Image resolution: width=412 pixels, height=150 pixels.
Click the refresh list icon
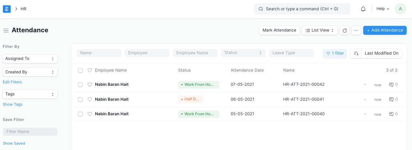344,30
